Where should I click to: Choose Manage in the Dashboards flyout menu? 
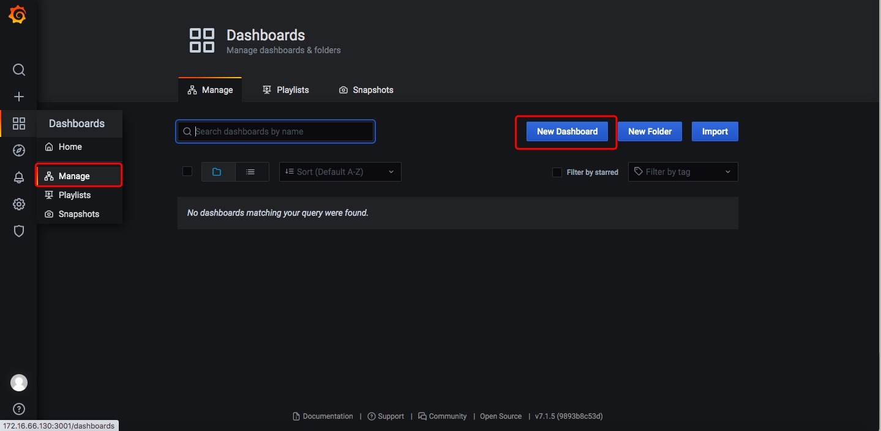(x=80, y=176)
